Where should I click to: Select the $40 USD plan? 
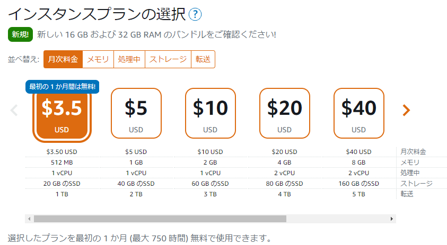(358, 113)
